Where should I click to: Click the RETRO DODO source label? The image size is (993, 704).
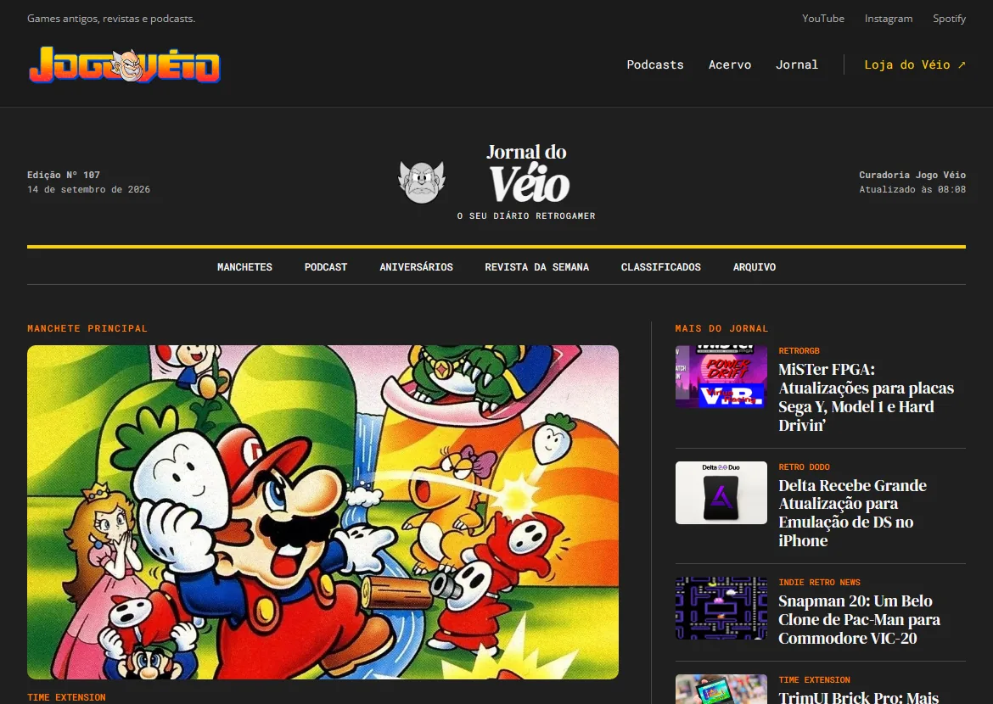click(x=805, y=467)
